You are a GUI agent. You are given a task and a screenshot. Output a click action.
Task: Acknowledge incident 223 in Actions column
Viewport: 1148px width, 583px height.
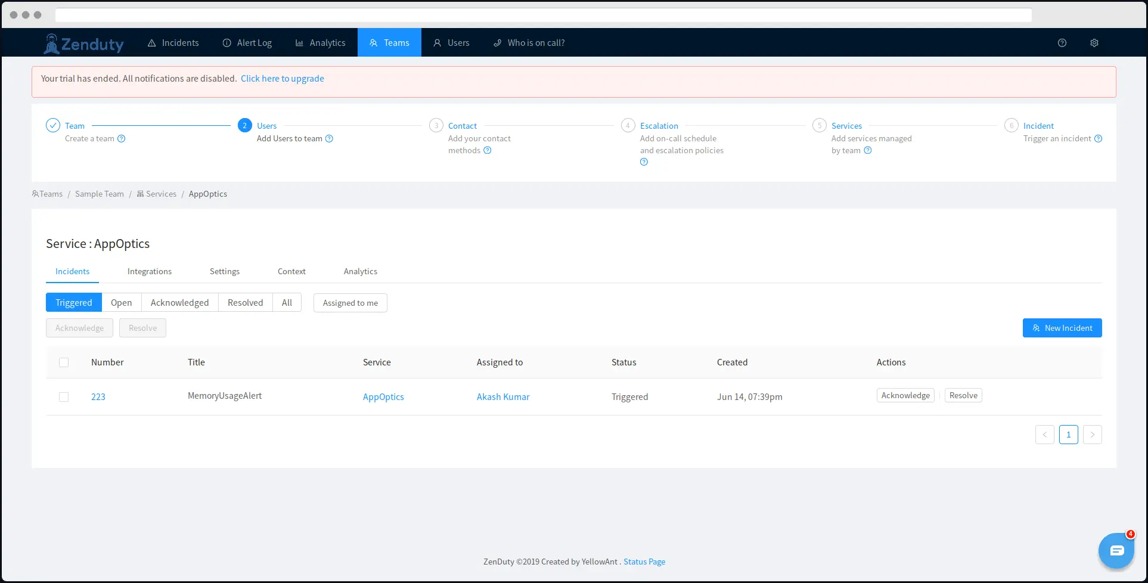coord(905,395)
